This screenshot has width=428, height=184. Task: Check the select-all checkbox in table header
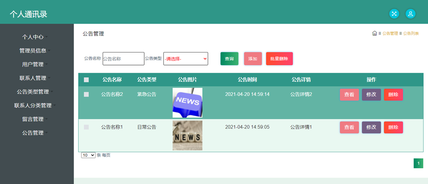click(86, 80)
